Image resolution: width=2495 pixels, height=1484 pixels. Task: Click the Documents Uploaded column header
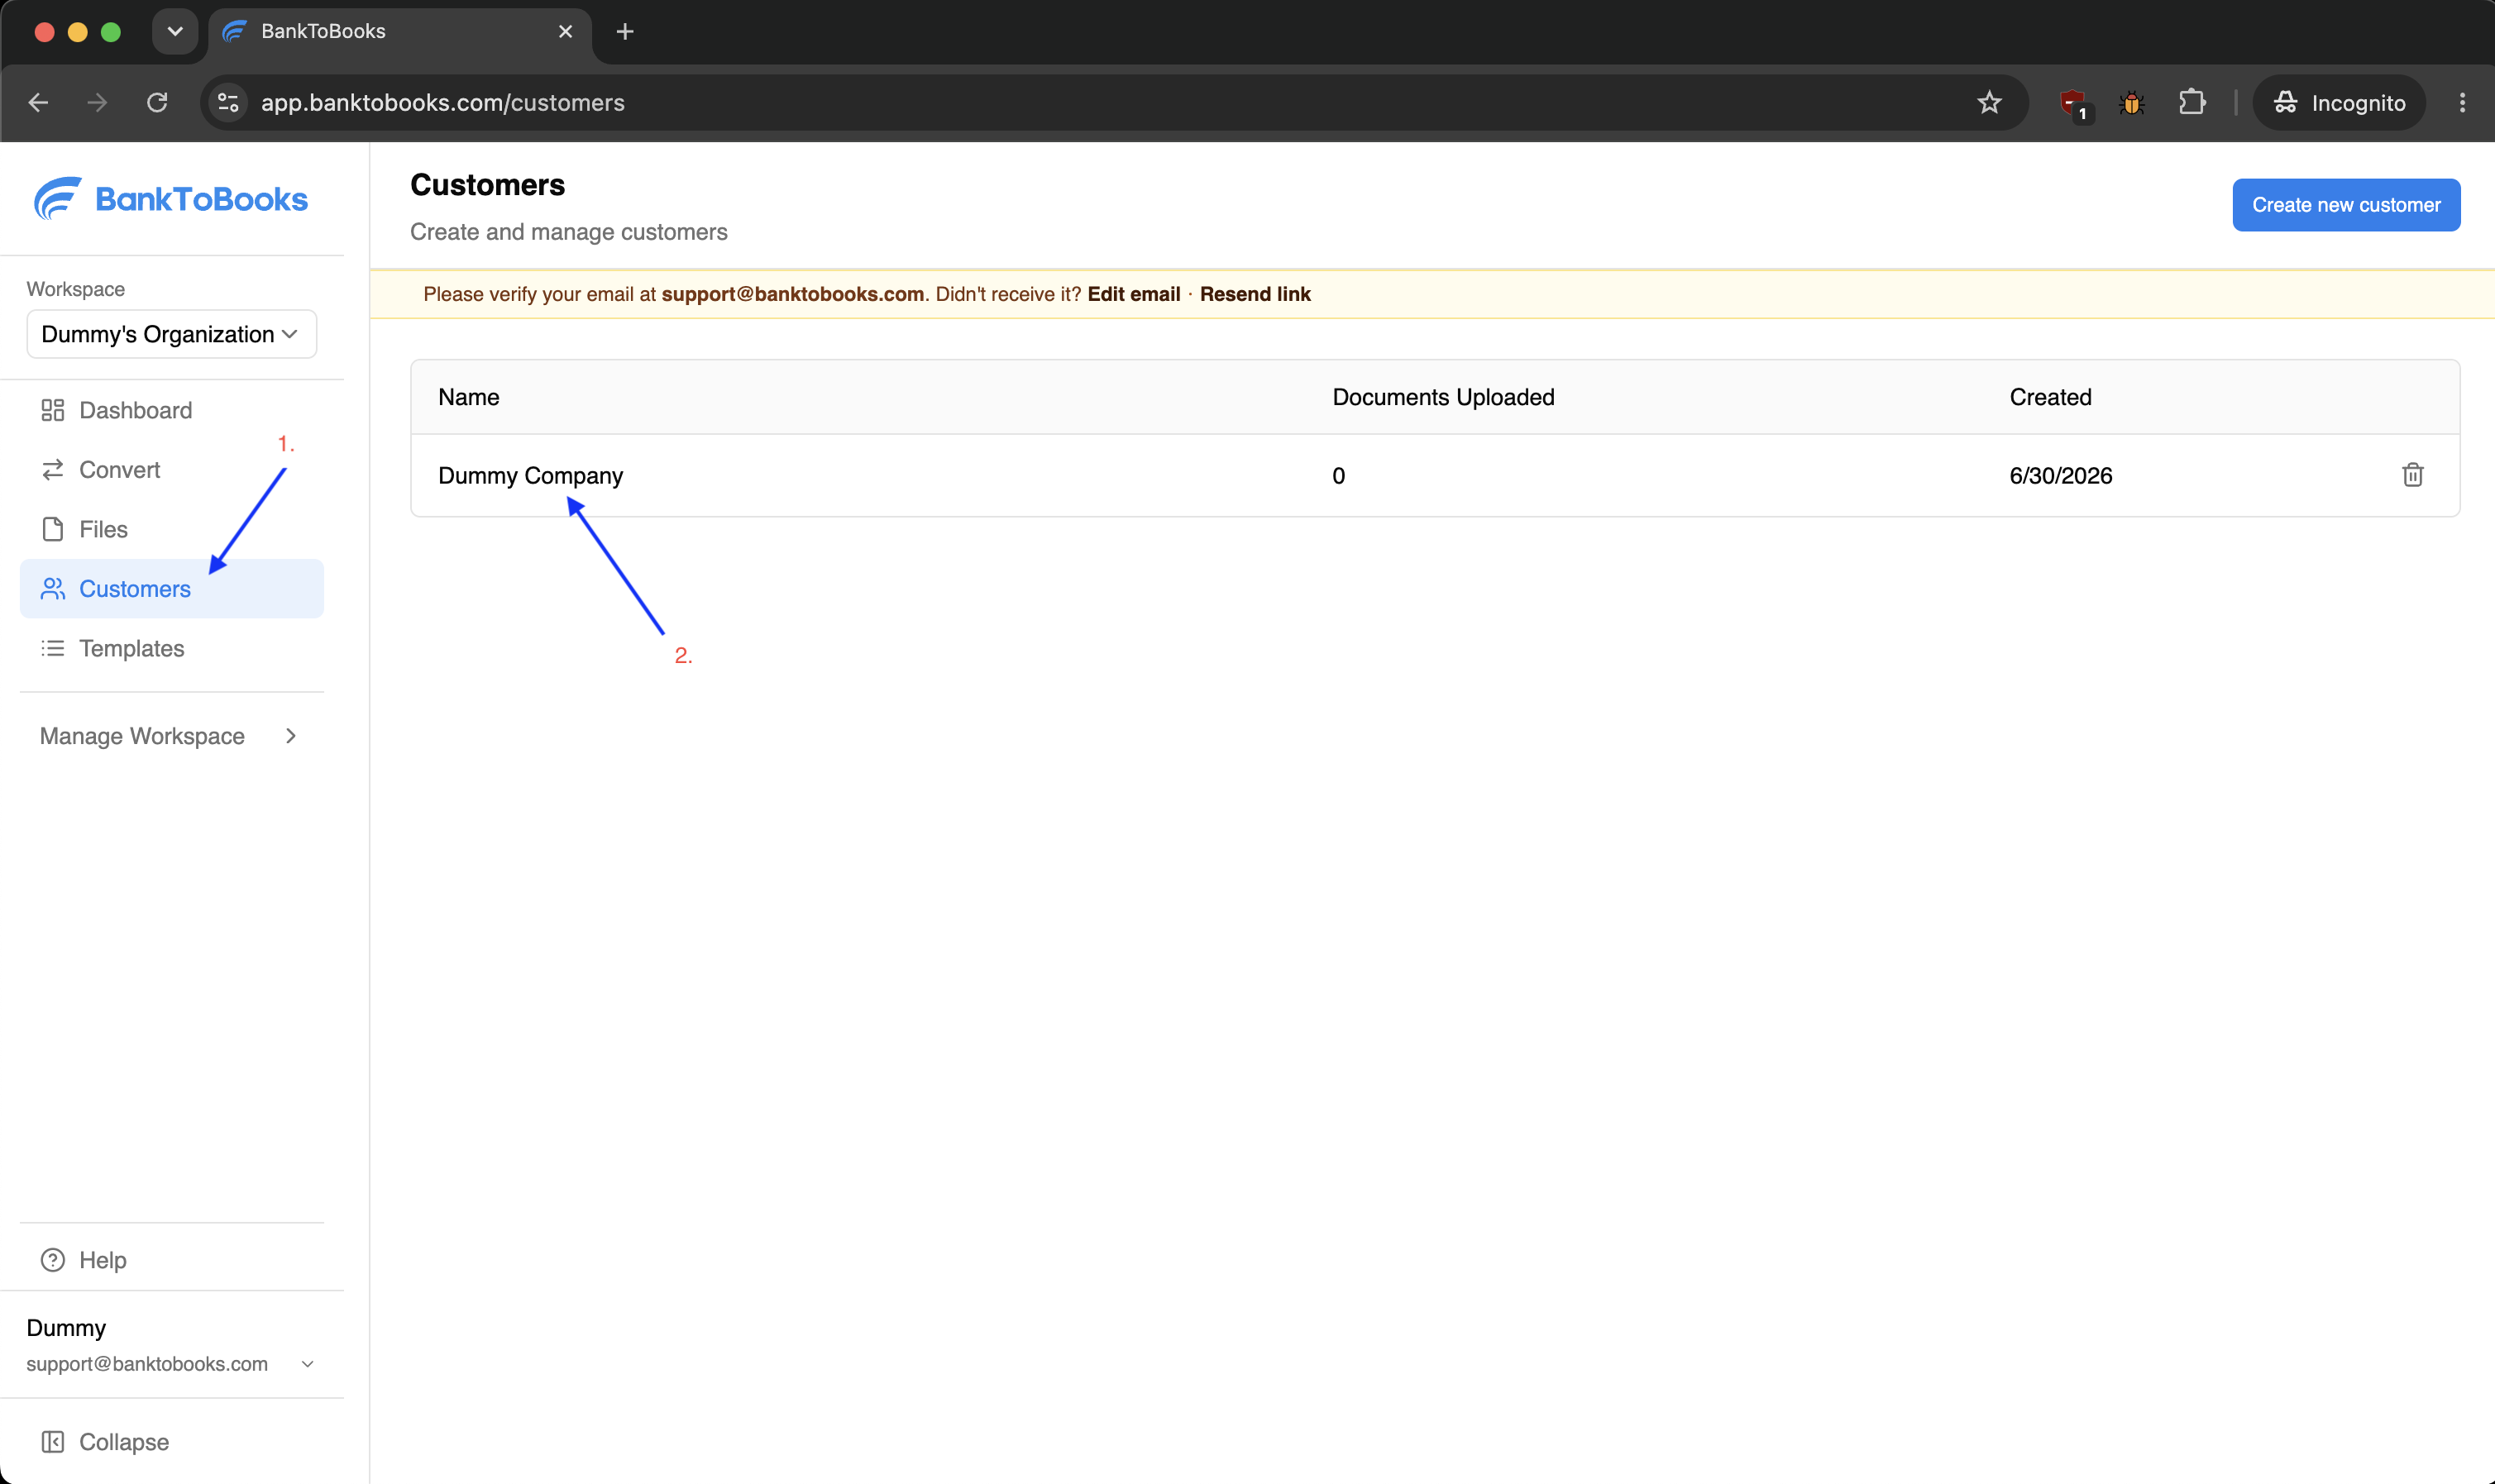click(x=1443, y=397)
